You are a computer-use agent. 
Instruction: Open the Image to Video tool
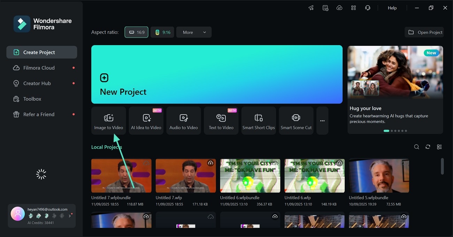pos(108,120)
